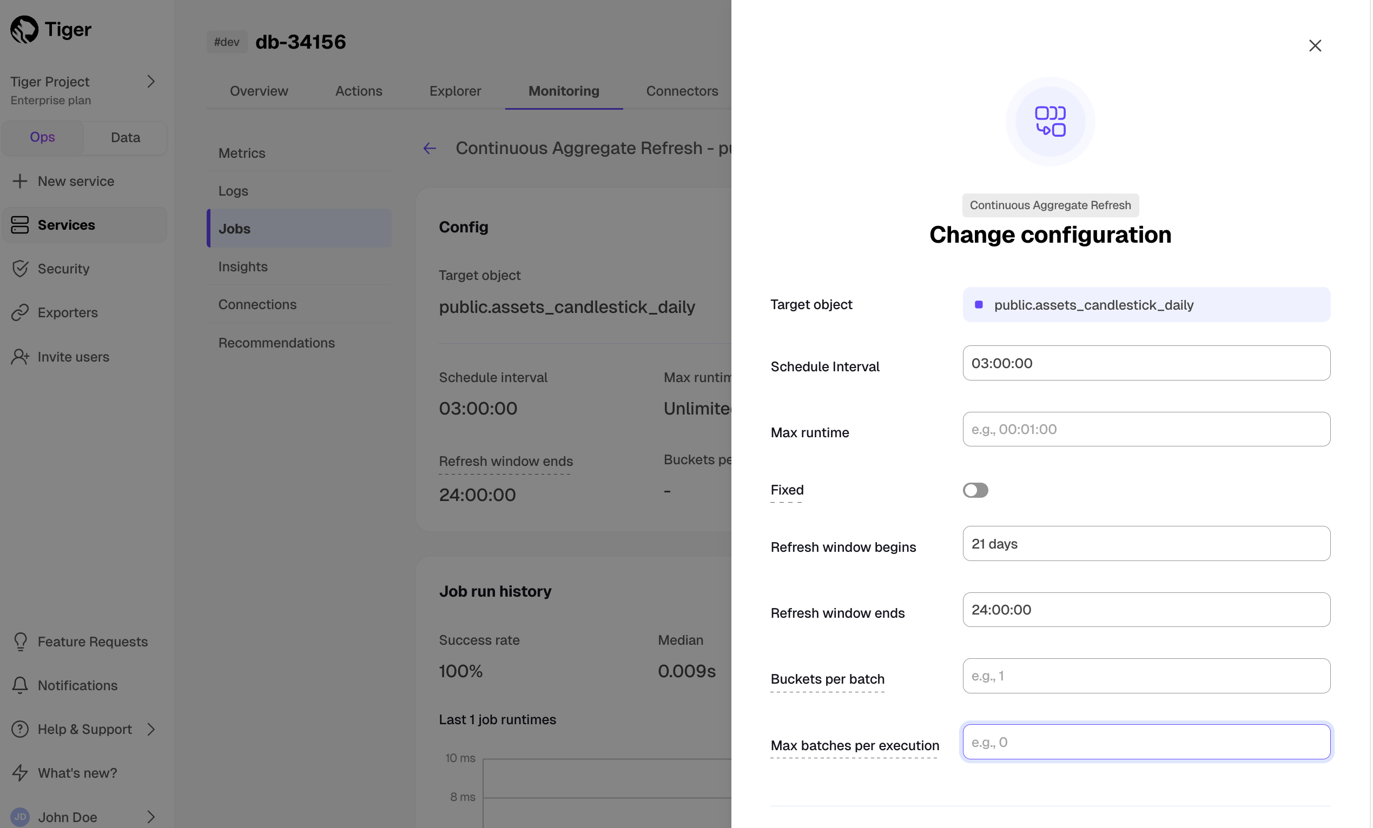The width and height of the screenshot is (1373, 828).
Task: Open Feature Requests lightbulb icon
Action: tap(20, 642)
